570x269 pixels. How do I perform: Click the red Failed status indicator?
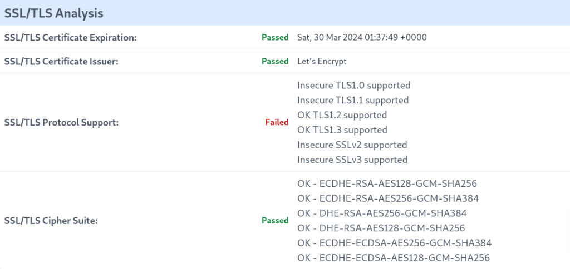coord(277,122)
